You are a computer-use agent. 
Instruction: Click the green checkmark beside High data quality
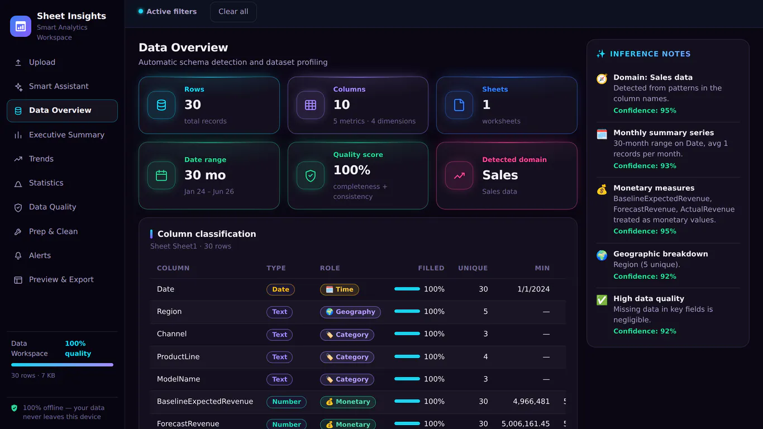click(x=602, y=300)
